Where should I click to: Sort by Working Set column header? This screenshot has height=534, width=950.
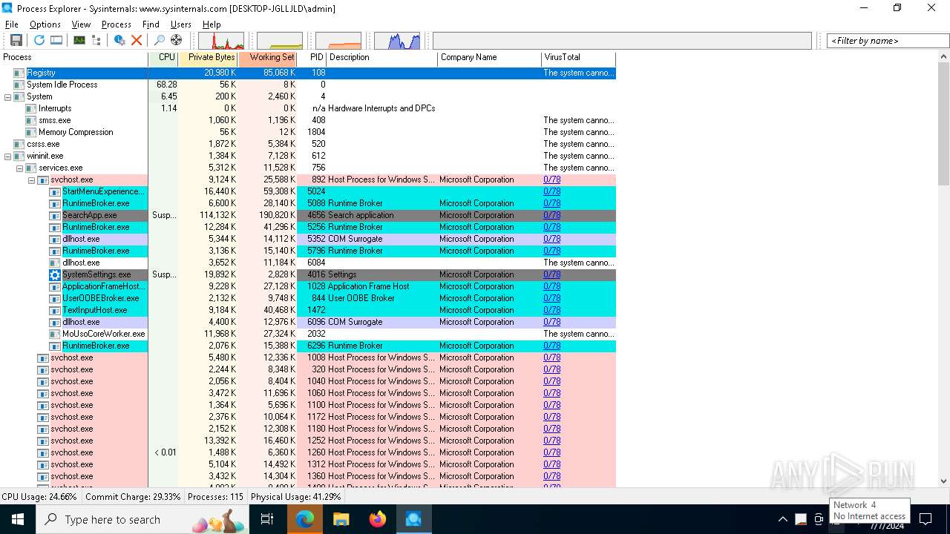[267, 57]
